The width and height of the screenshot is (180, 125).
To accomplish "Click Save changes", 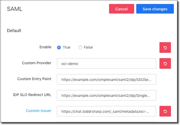I will click(x=155, y=9).
